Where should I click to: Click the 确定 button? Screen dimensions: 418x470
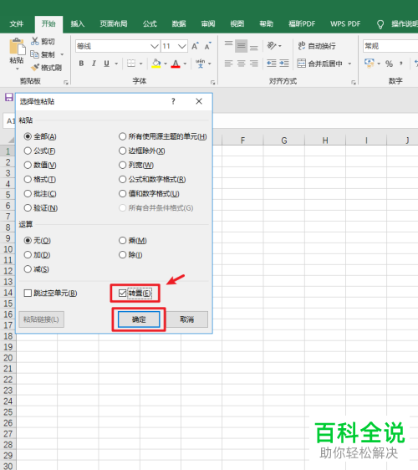tap(139, 319)
